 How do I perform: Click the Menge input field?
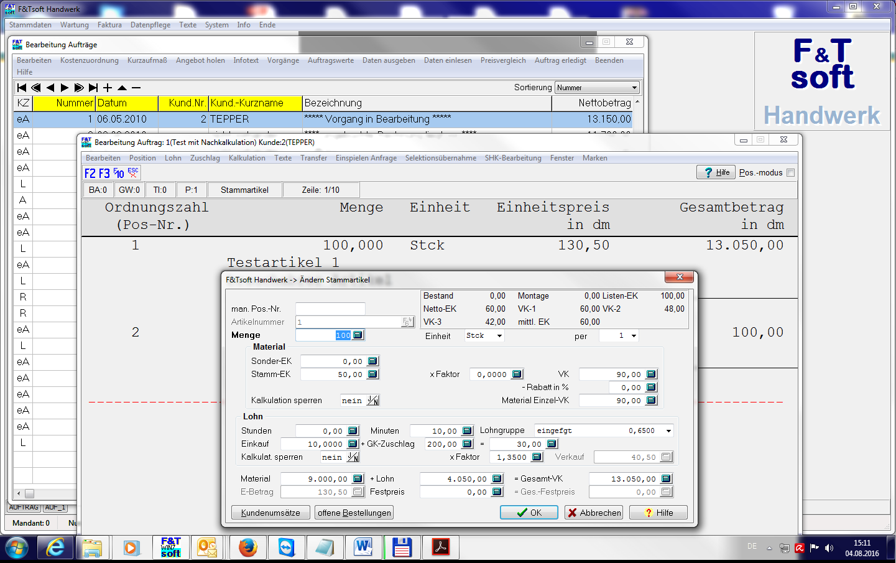tap(323, 335)
